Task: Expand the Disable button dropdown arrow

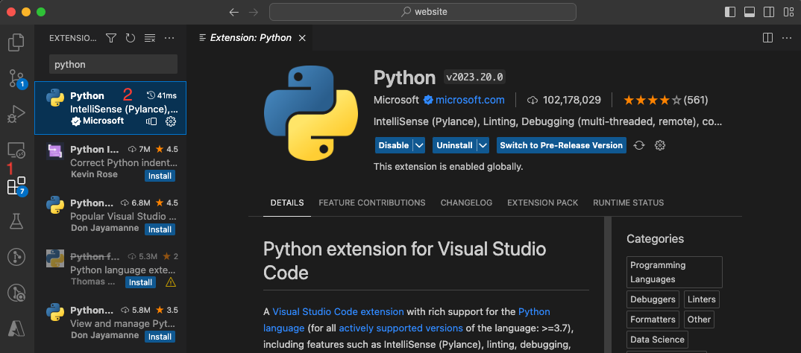Action: 419,145
